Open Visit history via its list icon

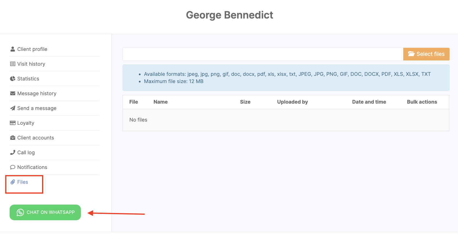click(x=13, y=64)
